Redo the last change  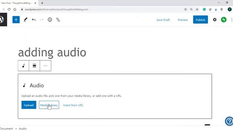[42, 20]
